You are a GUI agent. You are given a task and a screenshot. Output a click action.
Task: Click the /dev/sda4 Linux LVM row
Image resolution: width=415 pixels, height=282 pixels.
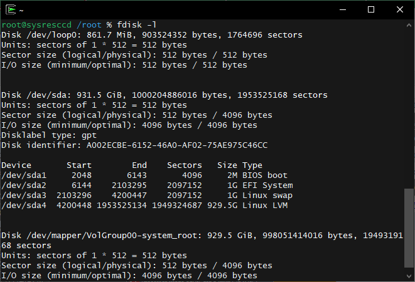(144, 206)
